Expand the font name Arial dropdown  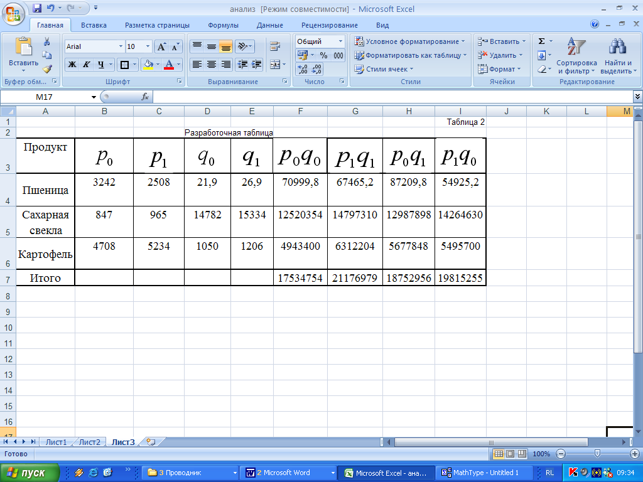[x=121, y=46]
